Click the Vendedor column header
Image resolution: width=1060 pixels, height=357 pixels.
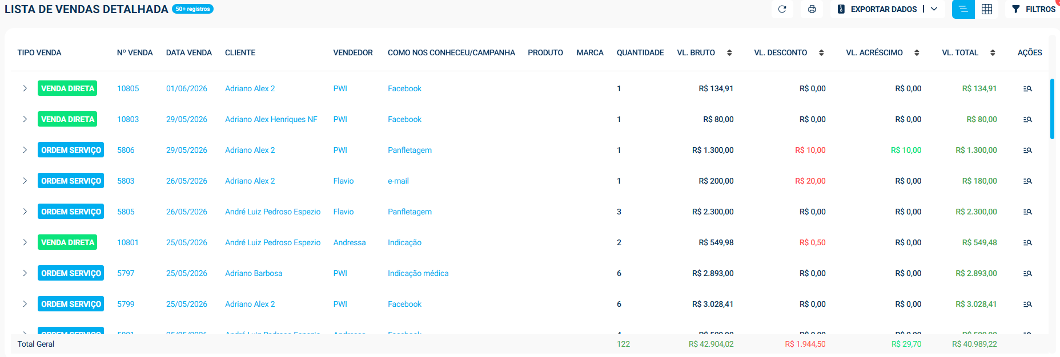click(353, 52)
